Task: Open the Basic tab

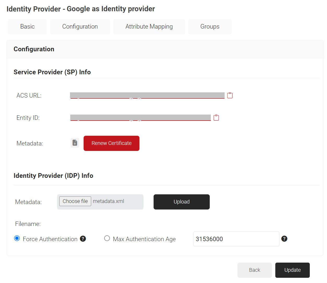Action: click(x=27, y=27)
